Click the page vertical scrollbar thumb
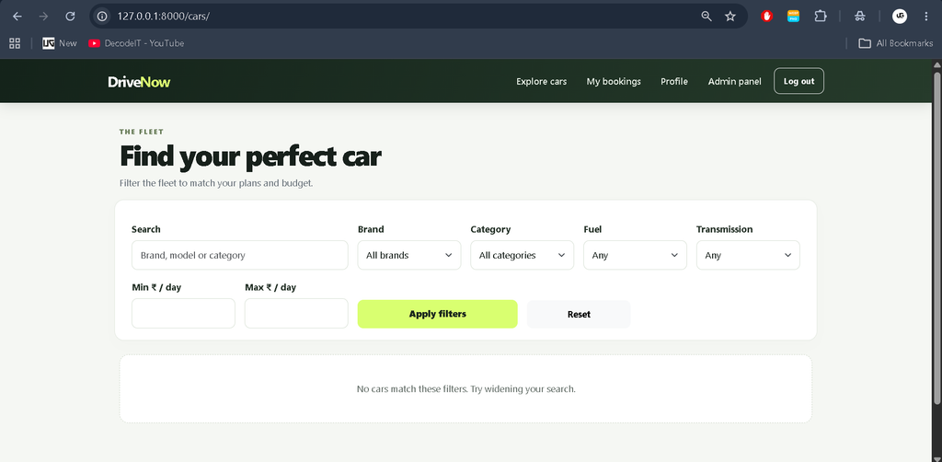Image resolution: width=942 pixels, height=462 pixels. (x=936, y=237)
